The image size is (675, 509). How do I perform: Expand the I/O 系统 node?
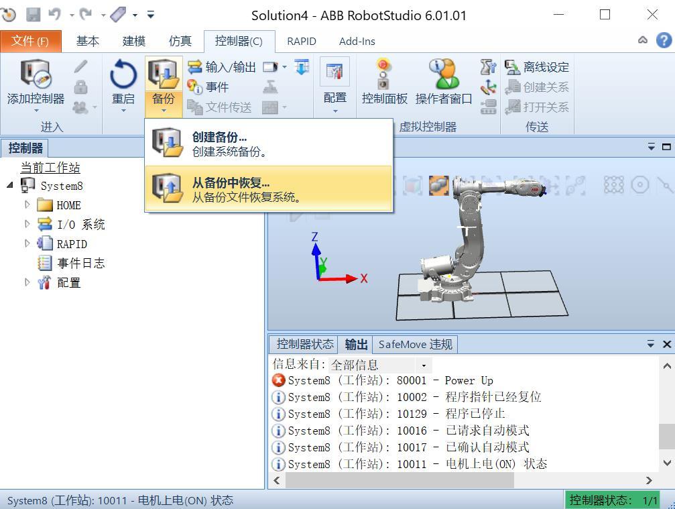coord(27,224)
